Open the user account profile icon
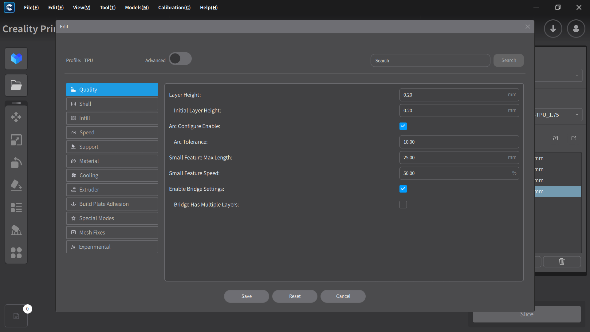This screenshot has height=332, width=590. (576, 29)
